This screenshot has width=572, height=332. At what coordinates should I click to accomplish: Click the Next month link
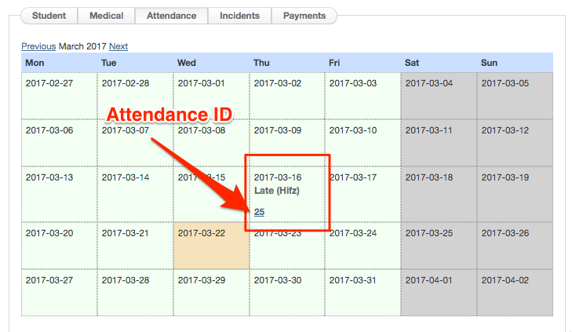(118, 46)
